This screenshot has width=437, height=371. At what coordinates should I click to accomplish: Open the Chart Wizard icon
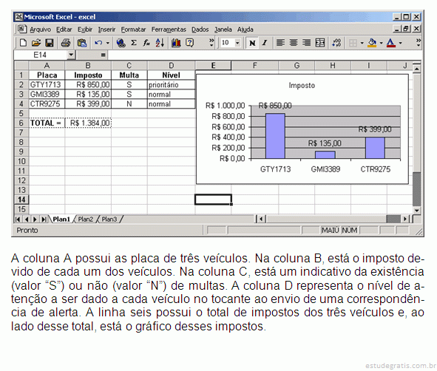coord(176,43)
